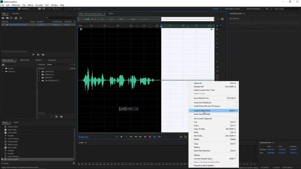
Task: Click the Pause button in transport
Action: click(126, 137)
